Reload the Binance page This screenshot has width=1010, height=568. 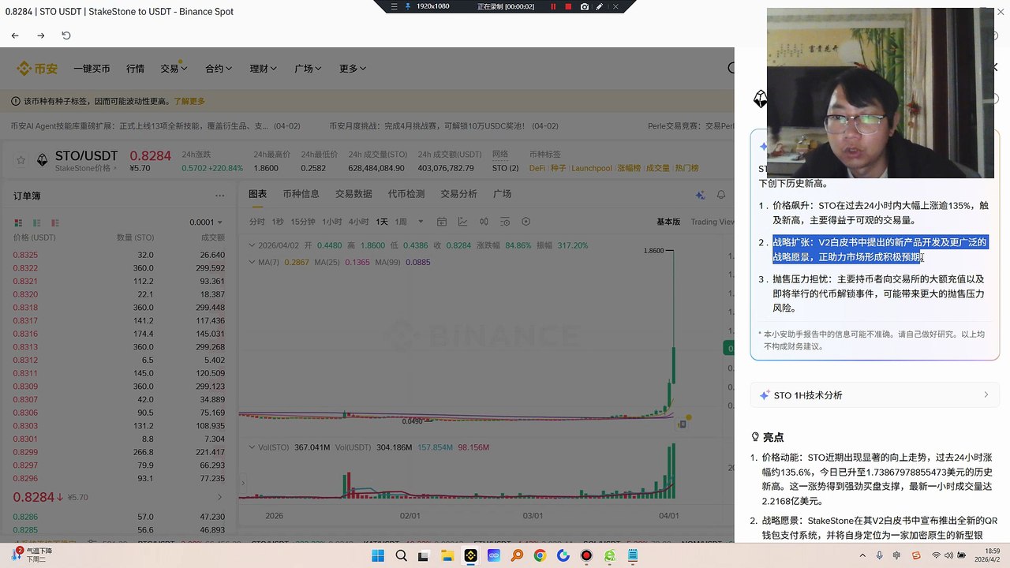(x=66, y=35)
